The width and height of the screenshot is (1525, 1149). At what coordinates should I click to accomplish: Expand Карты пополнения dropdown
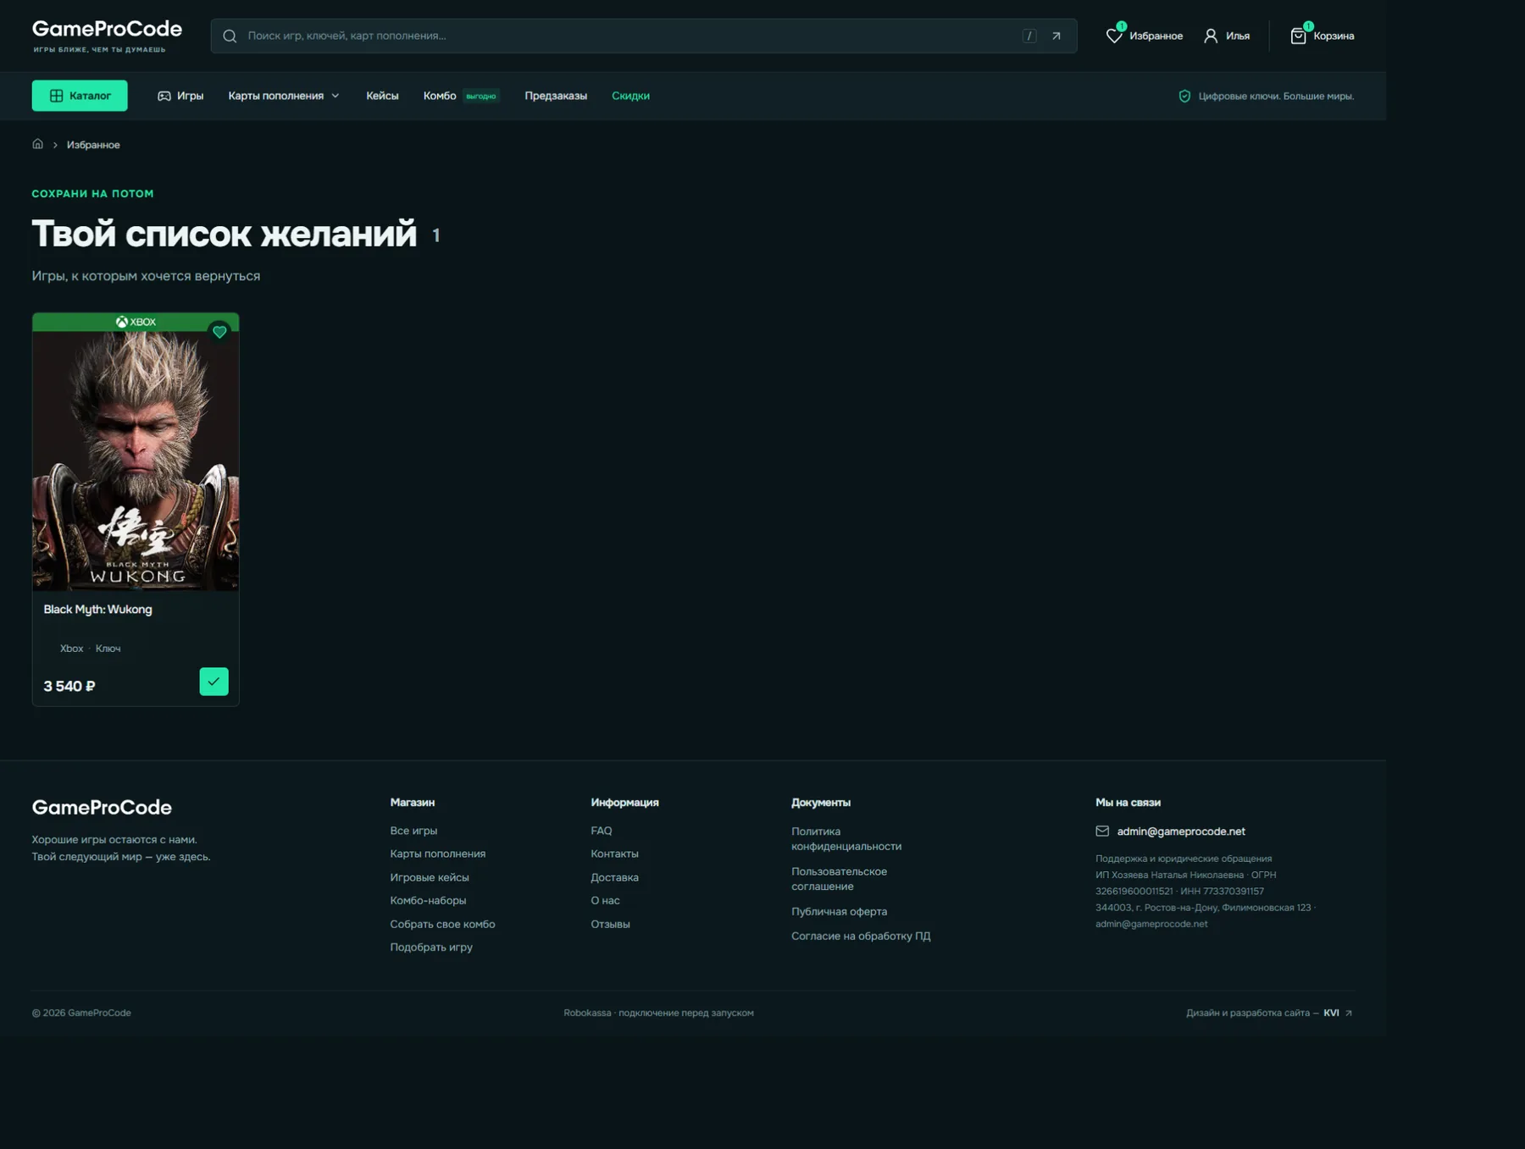pos(284,96)
